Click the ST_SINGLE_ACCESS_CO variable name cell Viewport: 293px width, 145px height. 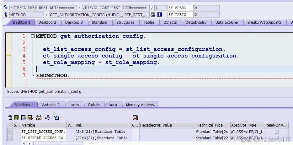pyautogui.click(x=44, y=138)
